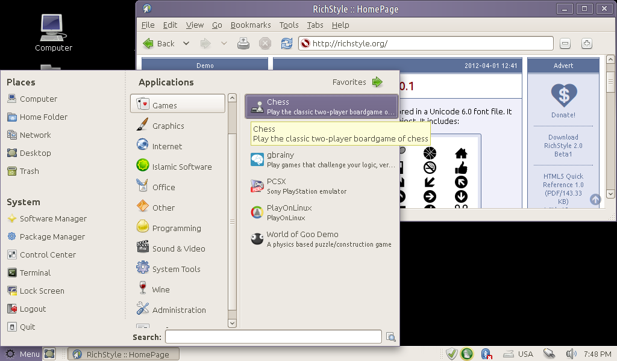Open the Tools menu
Viewport: 617px width, 361px height.
(x=289, y=25)
